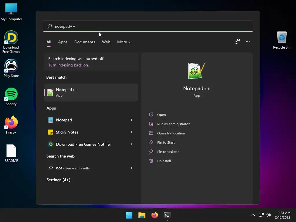The image size is (296, 222).
Task: Select the Notepad app result
Action: (91, 120)
